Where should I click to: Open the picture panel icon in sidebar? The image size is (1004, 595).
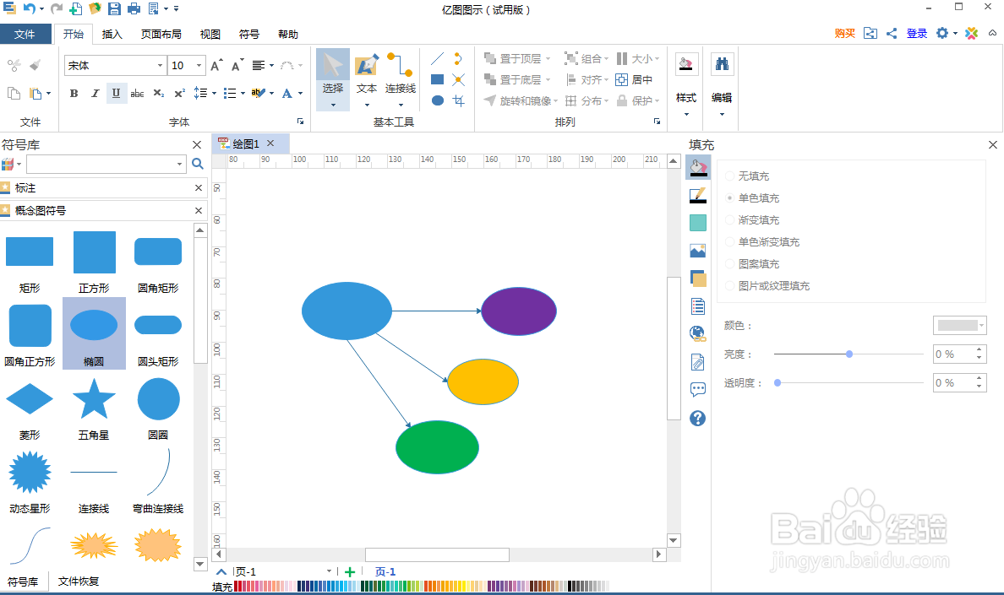click(698, 251)
